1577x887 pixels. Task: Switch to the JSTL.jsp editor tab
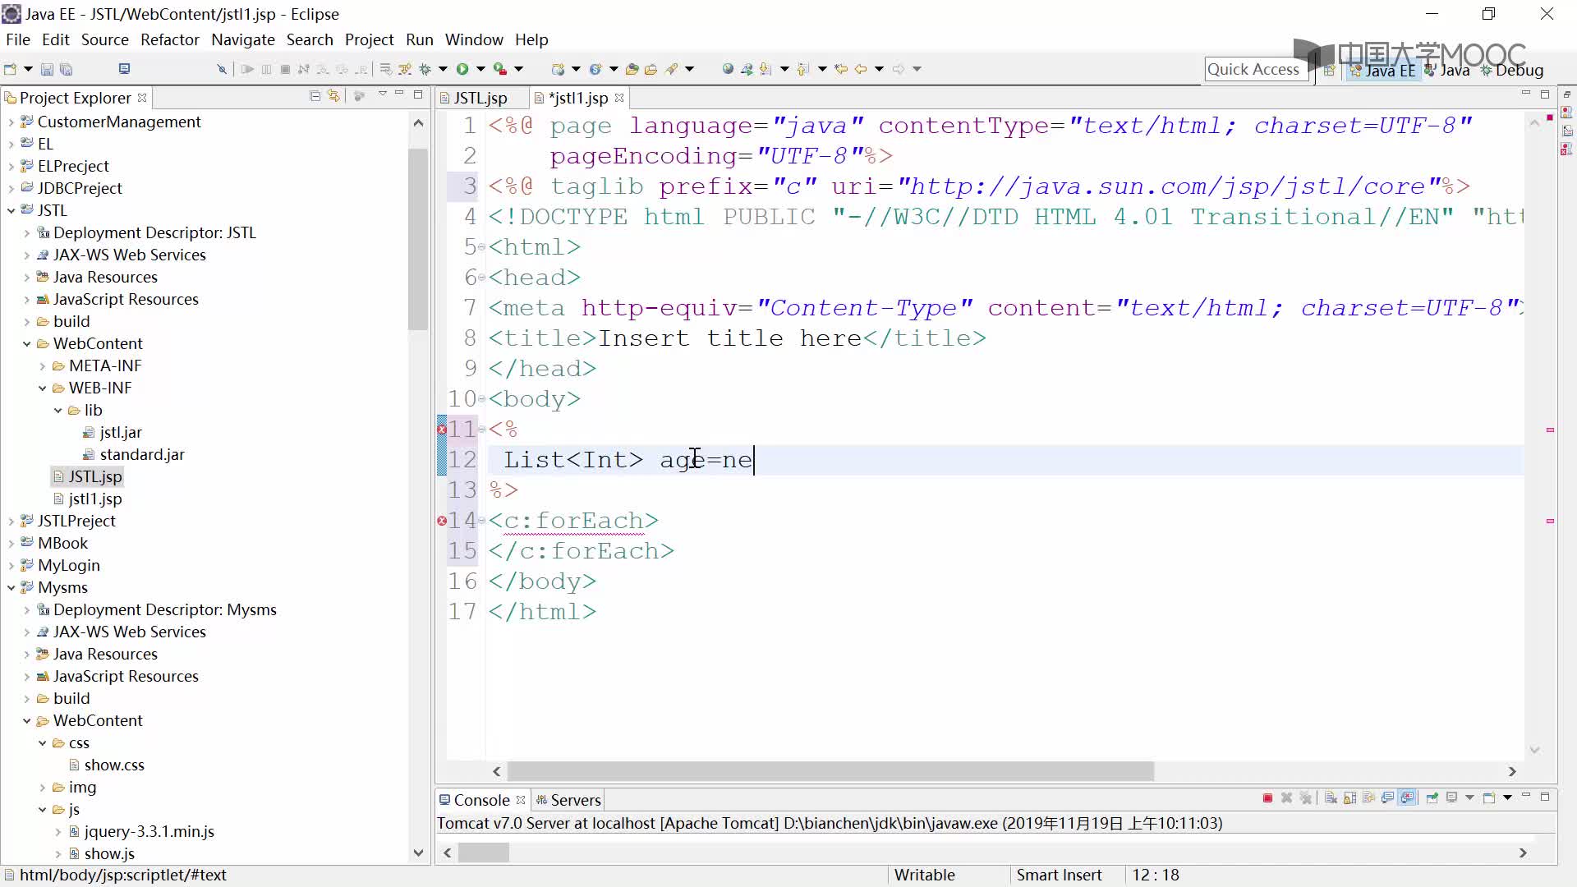pos(480,98)
